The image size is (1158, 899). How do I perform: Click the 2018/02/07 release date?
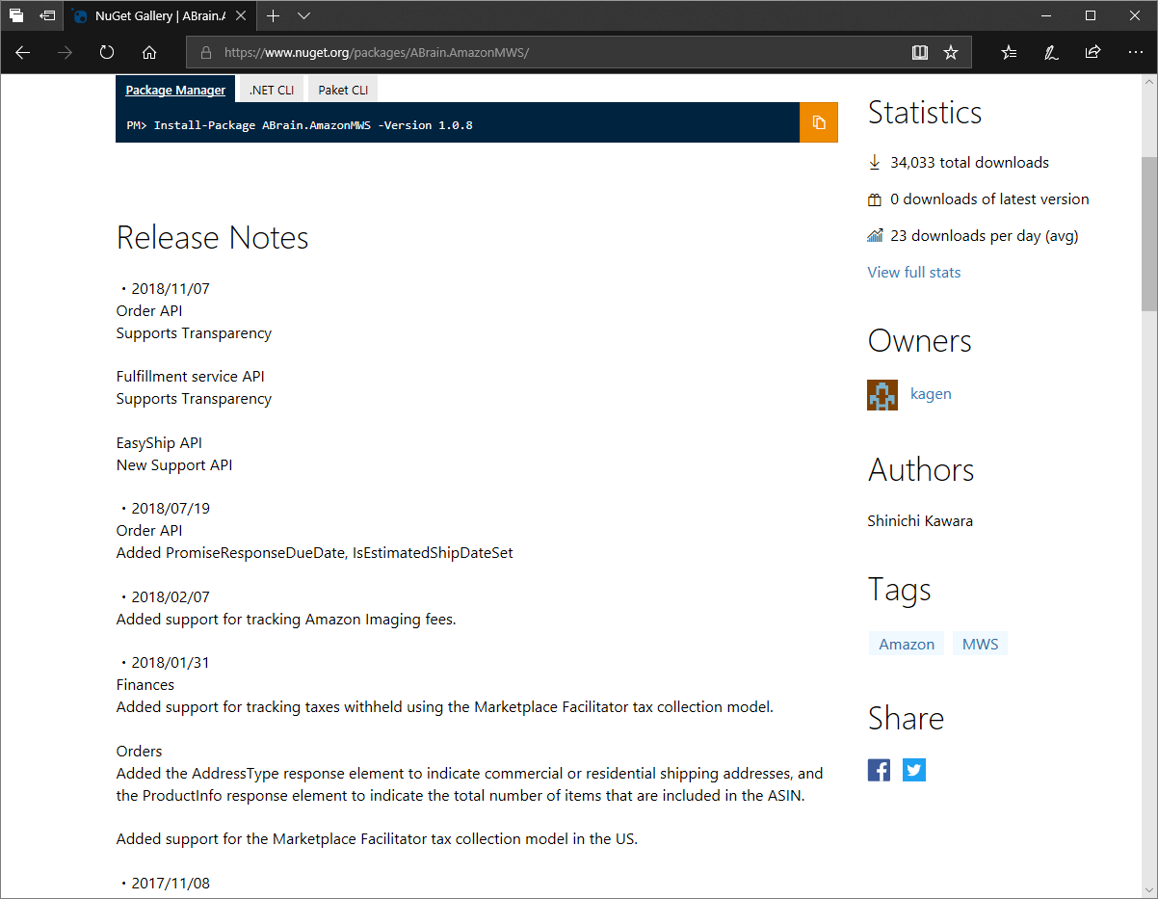click(171, 597)
